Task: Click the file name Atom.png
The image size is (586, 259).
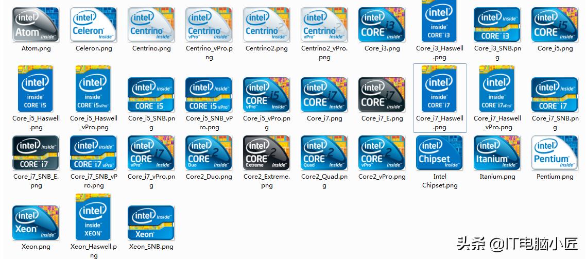Action: pyautogui.click(x=36, y=48)
